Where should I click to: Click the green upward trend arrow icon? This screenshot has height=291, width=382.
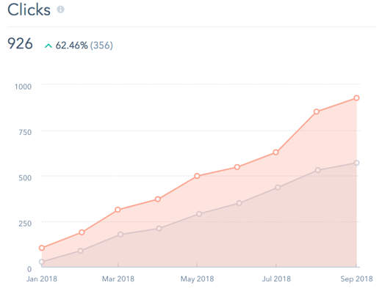[x=48, y=45]
